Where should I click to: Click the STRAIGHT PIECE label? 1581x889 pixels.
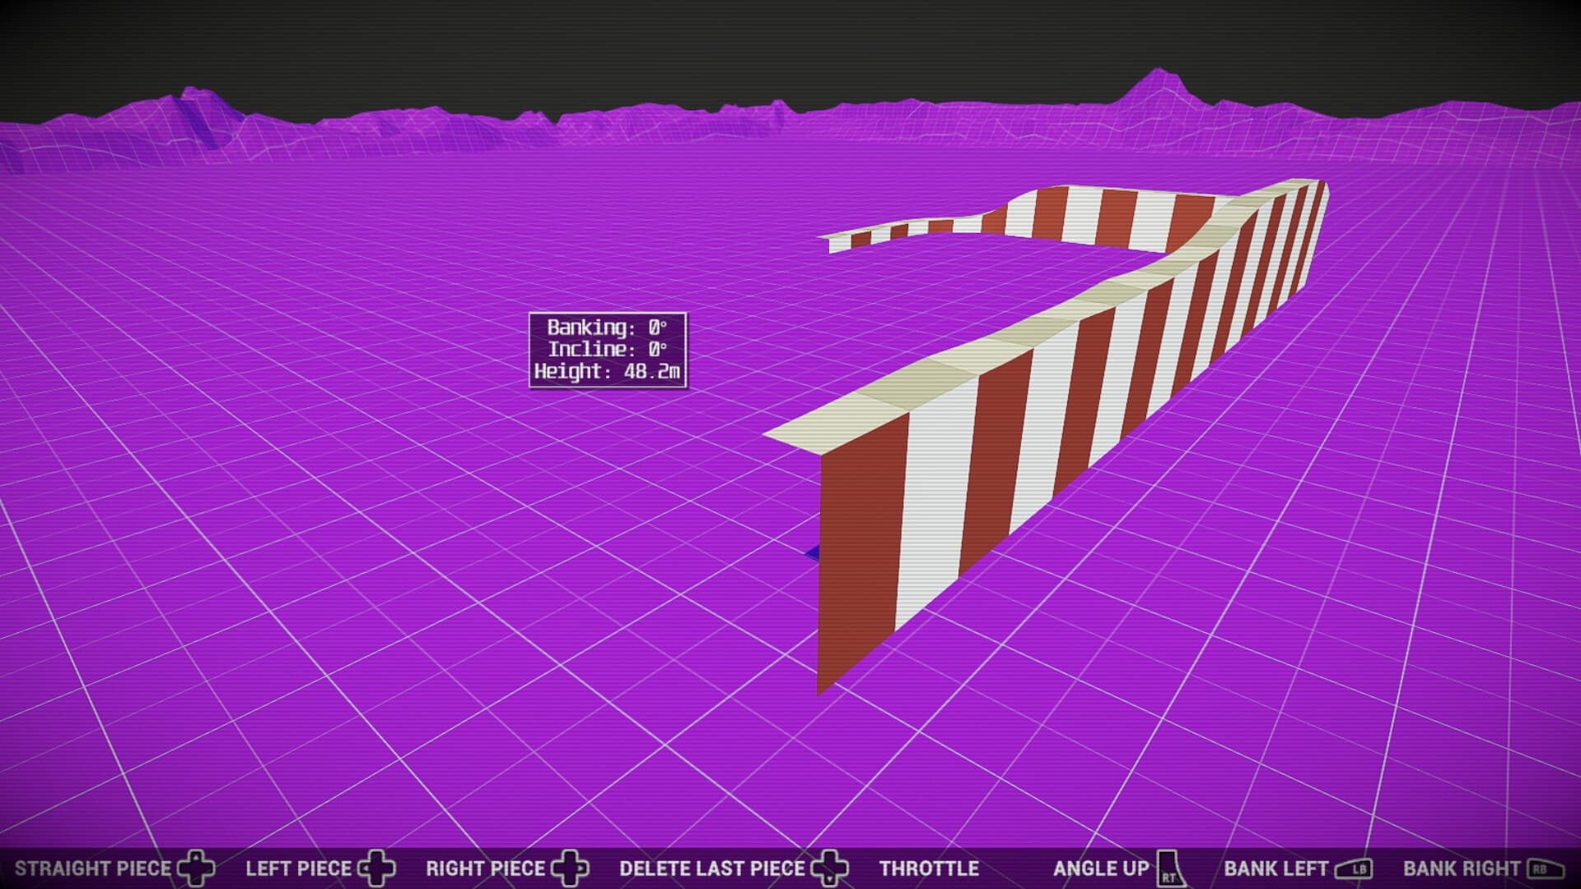[92, 868]
